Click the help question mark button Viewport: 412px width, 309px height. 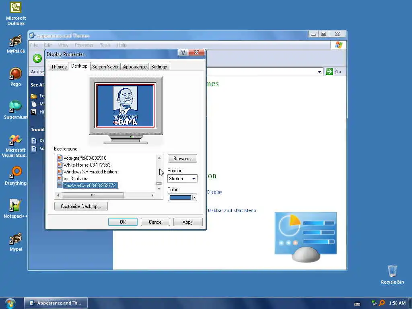pyautogui.click(x=183, y=52)
